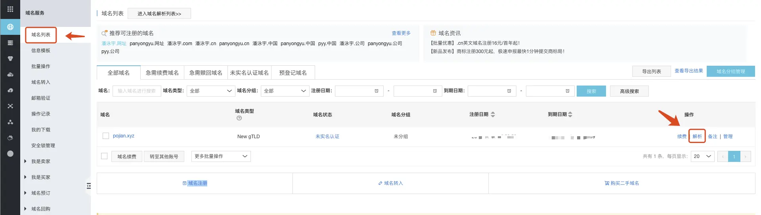This screenshot has height=215, width=761.
Task: Click 高级搜索 button
Action: tap(629, 91)
